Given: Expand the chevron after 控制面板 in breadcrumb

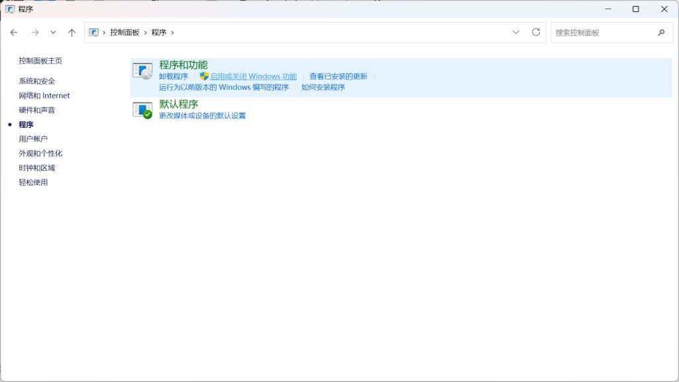Looking at the screenshot, I should point(145,32).
